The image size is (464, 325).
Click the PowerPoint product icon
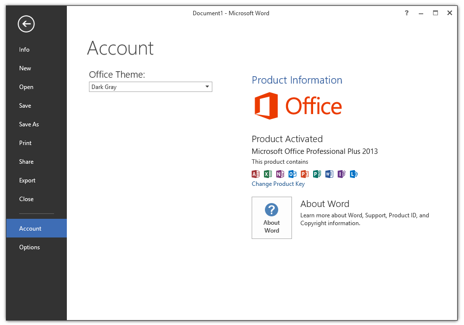click(305, 174)
